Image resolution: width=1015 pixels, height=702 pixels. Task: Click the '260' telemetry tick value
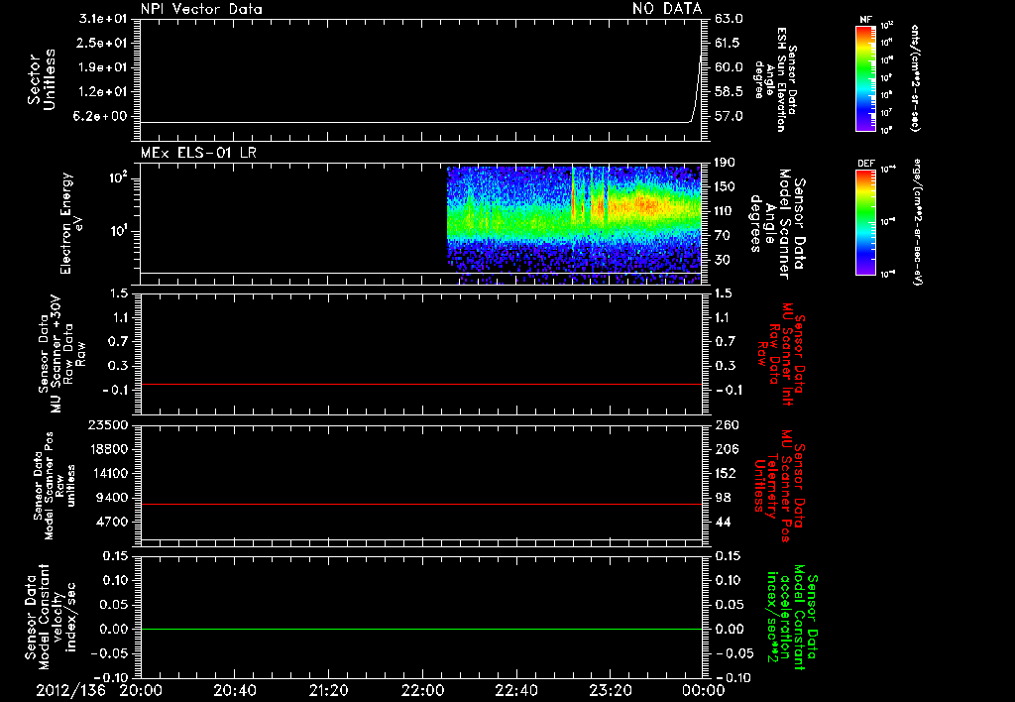[x=727, y=425]
